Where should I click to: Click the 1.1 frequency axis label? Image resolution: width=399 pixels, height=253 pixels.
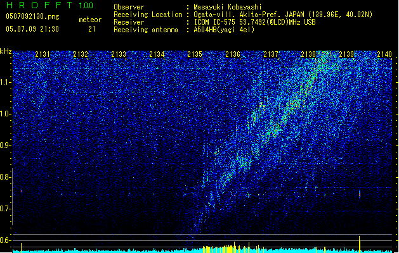click(6, 82)
